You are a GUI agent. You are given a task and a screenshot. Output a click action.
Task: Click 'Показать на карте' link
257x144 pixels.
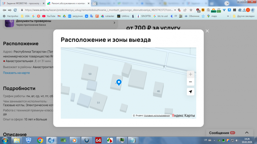tap(16, 73)
